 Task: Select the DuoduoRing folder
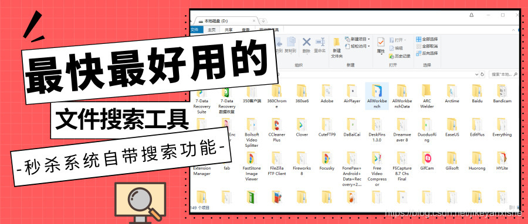pyautogui.click(x=427, y=130)
